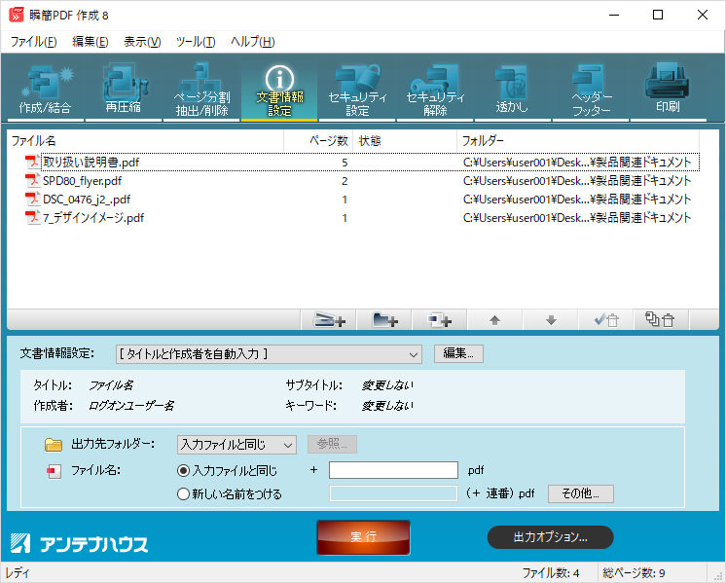The width and height of the screenshot is (726, 583).
Task: Open the ヘッダーフッター tool
Action: (x=591, y=89)
